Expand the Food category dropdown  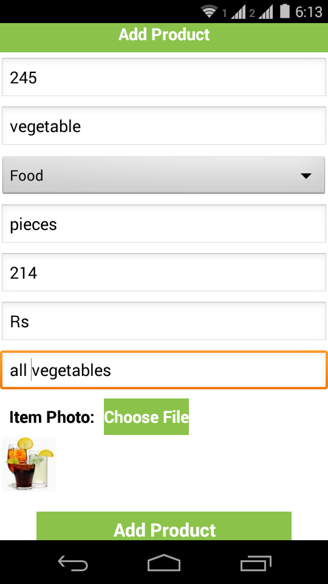click(163, 175)
